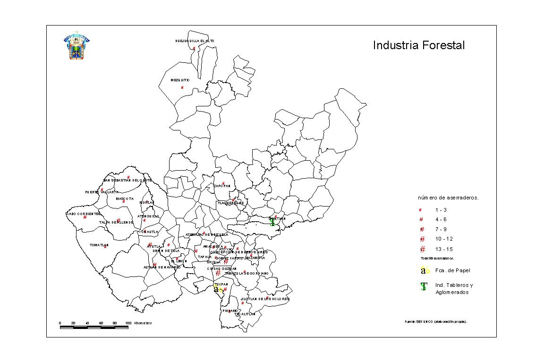Click the 1 - 3 legend symbol

(420, 209)
